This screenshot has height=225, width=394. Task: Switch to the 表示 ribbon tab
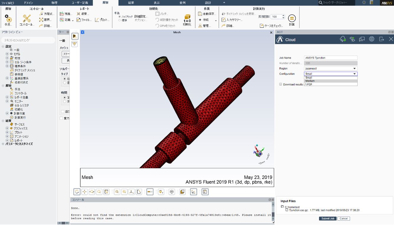[x=157, y=3]
